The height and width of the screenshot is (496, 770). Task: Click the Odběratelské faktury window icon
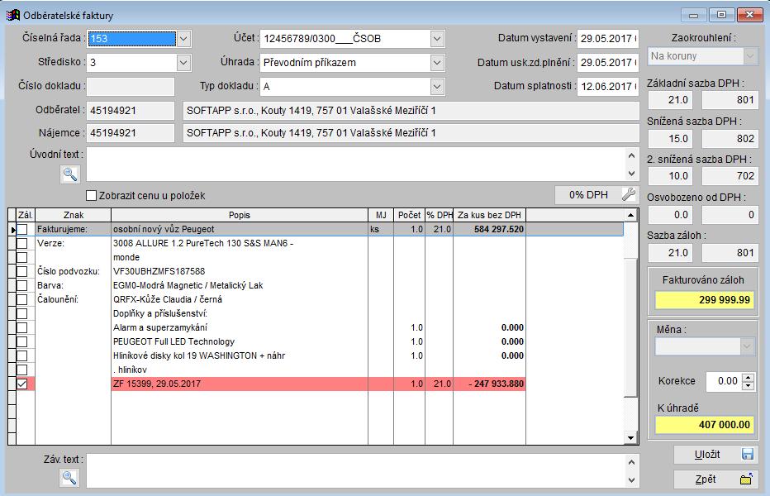pyautogui.click(x=12, y=15)
